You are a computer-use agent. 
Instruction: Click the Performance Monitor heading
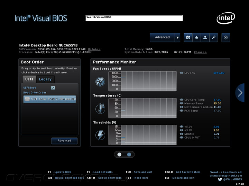pos(114,62)
